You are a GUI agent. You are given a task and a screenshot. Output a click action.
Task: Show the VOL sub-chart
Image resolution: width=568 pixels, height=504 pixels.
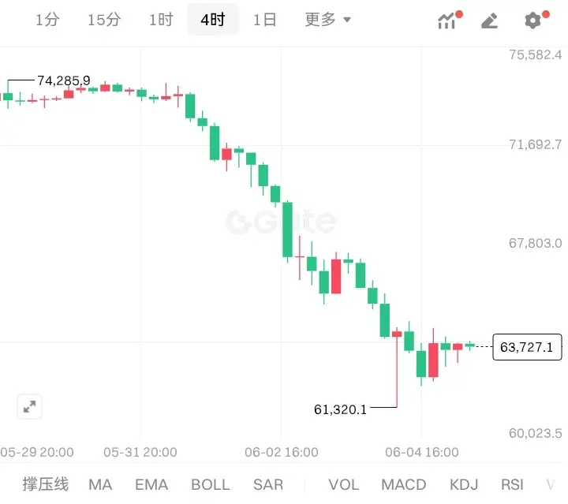(344, 484)
